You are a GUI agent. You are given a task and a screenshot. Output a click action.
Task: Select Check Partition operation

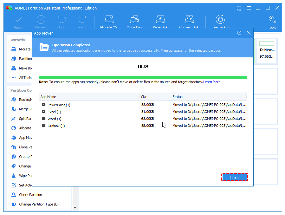coord(27,195)
